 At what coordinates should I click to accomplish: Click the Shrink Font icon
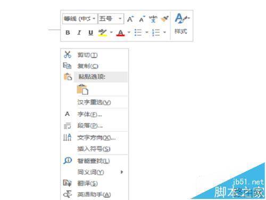click(142, 19)
